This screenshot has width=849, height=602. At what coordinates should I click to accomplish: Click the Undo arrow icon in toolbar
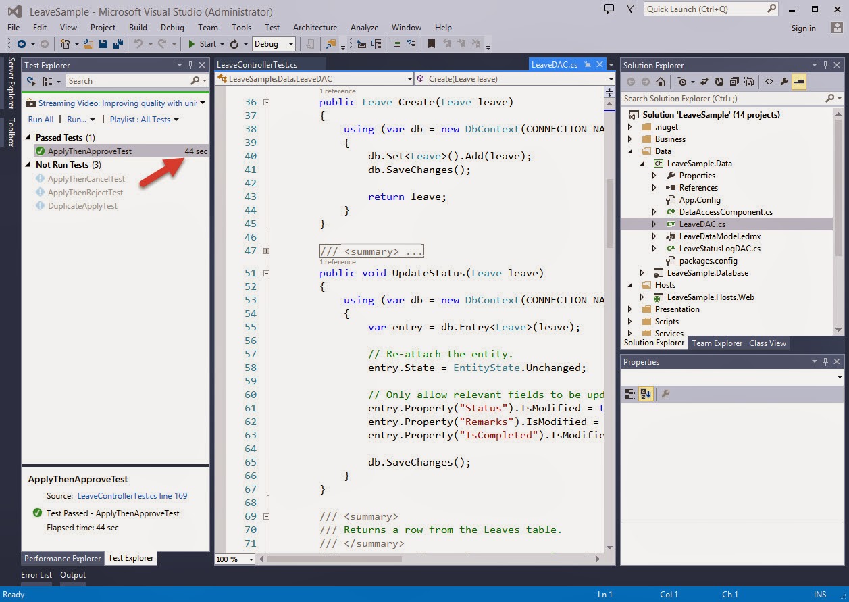[x=138, y=44]
